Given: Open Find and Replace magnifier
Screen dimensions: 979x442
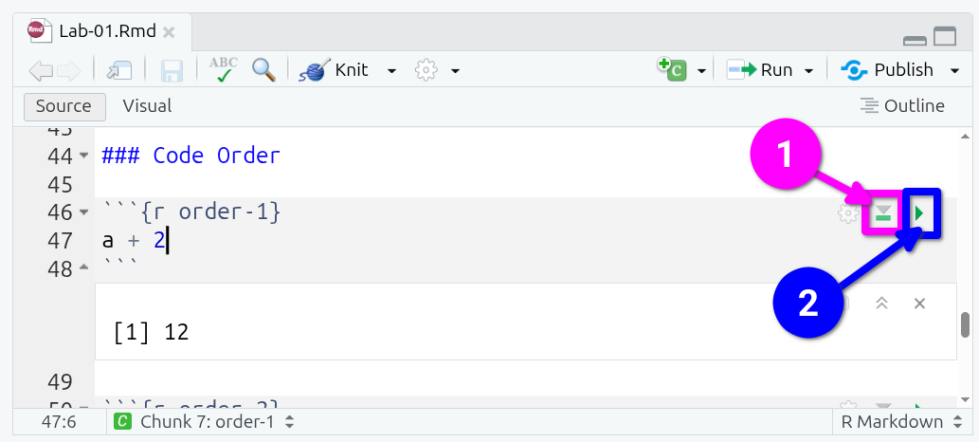Looking at the screenshot, I should click(x=263, y=70).
